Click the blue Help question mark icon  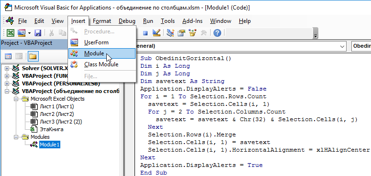point(217,33)
